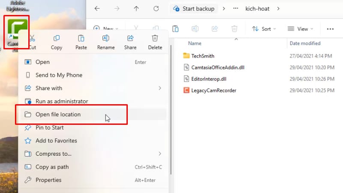
Task: Choose Run as administrator
Action: (93, 101)
